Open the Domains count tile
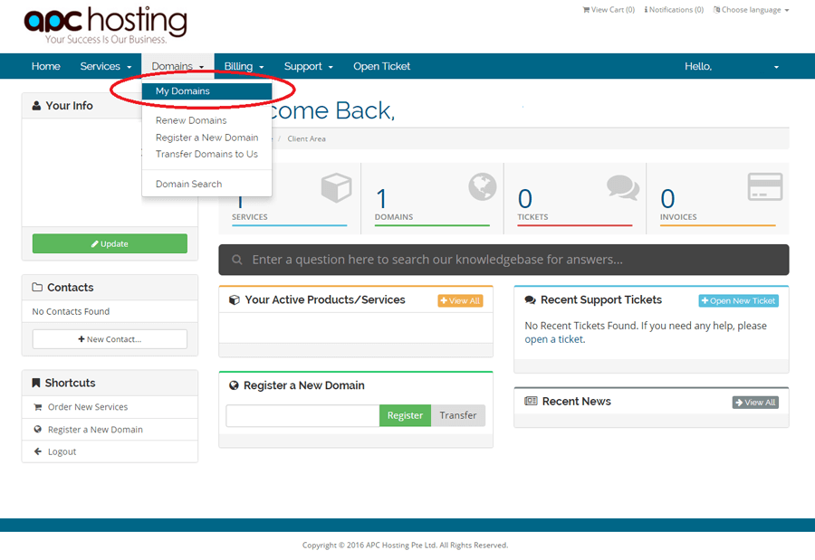Screen dimensions: 815x560 (x=432, y=198)
